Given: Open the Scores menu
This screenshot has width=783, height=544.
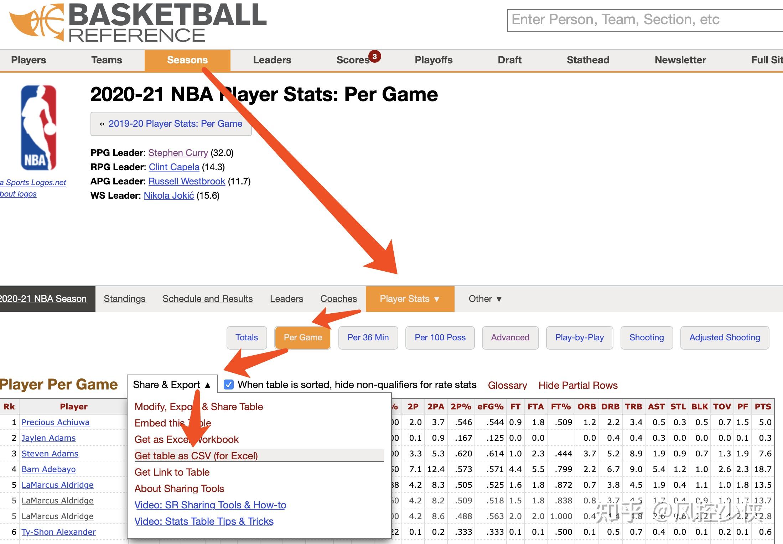Looking at the screenshot, I should coord(353,60).
